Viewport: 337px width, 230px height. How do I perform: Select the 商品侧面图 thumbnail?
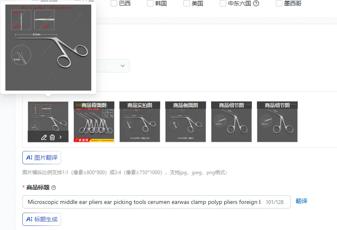click(185, 122)
